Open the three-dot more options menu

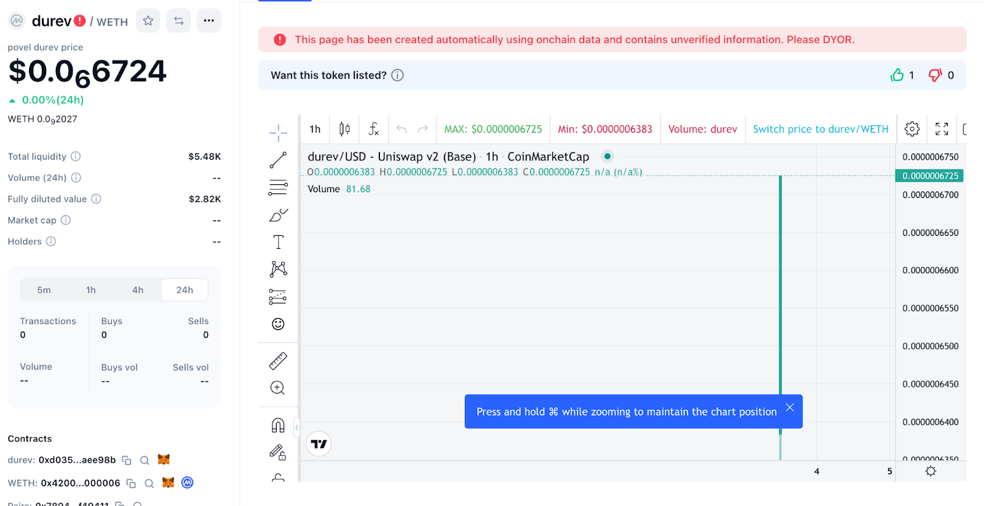pos(209,21)
